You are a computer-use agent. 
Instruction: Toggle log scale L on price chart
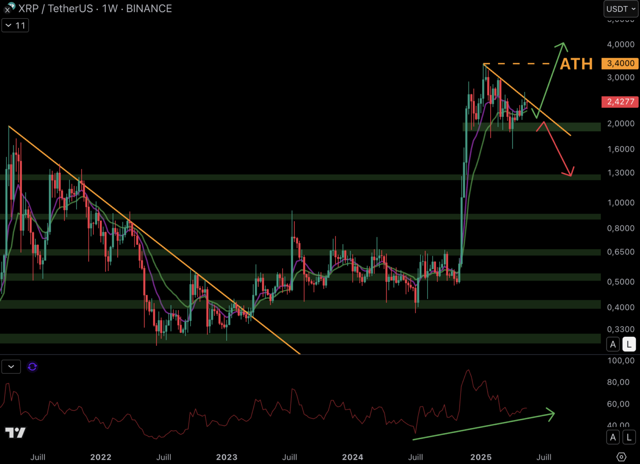point(629,344)
